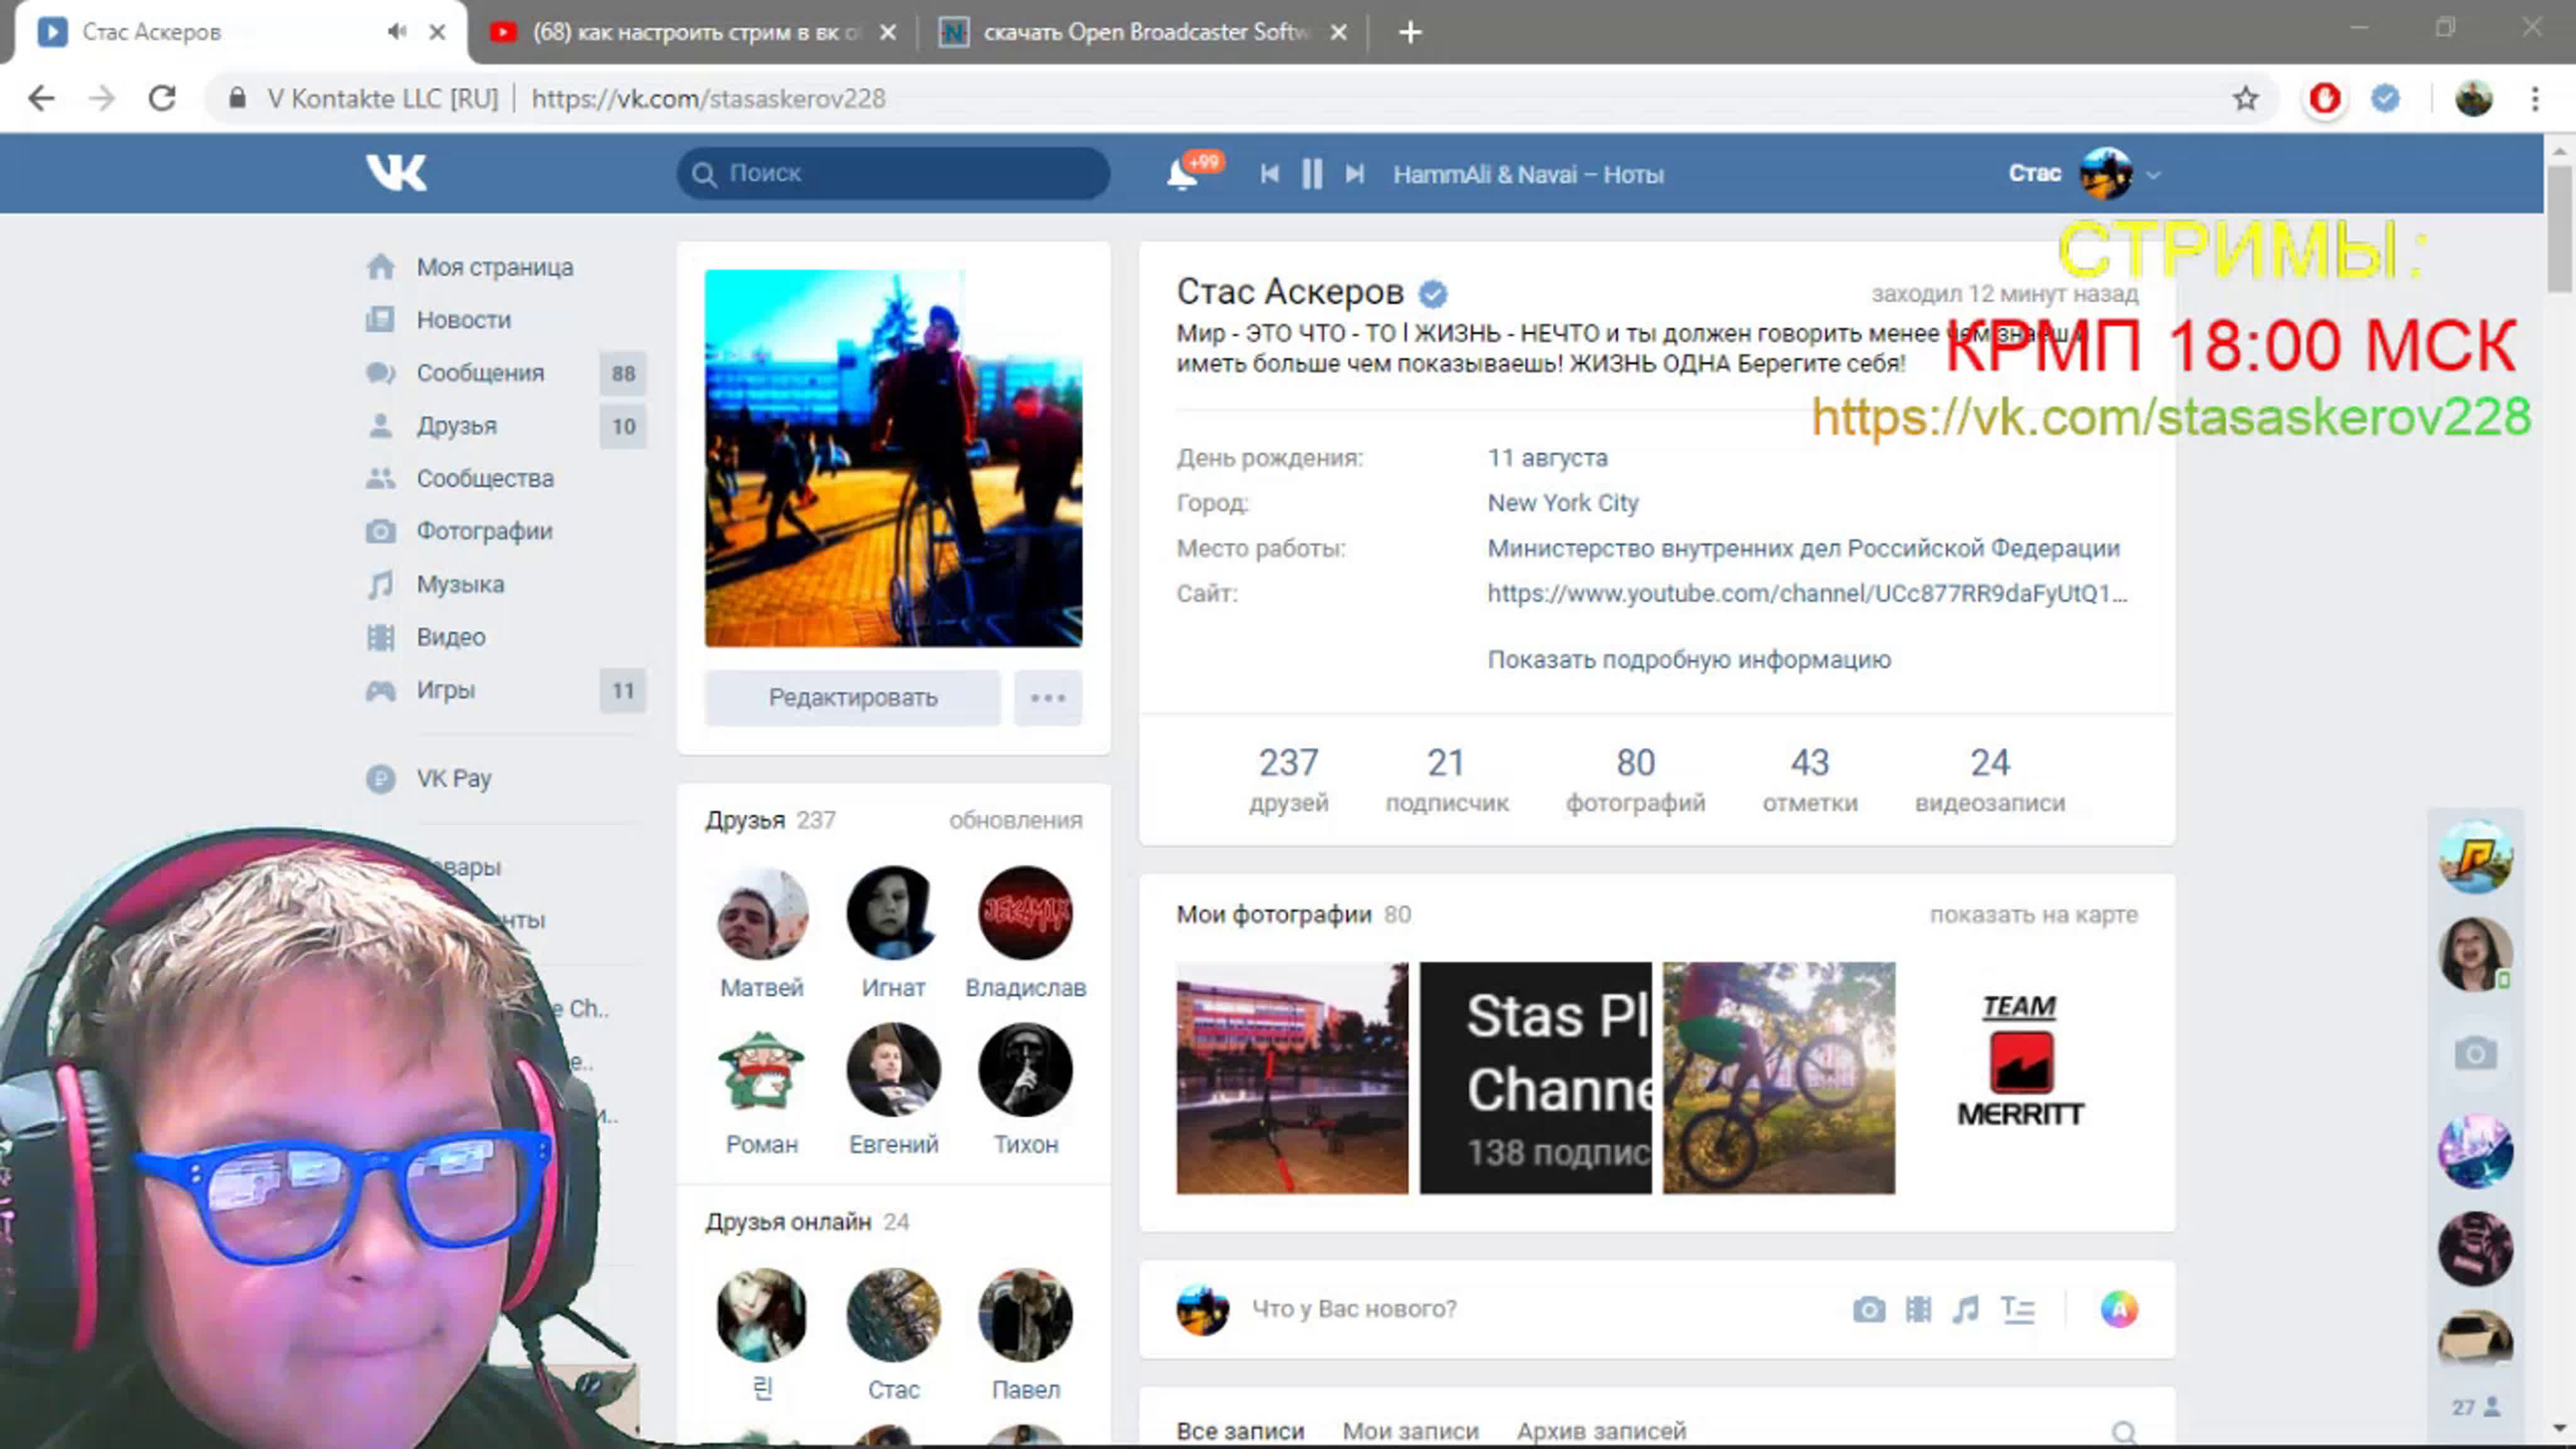This screenshot has width=2576, height=1449.
Task: Click обновления in friends block
Action: (1015, 820)
